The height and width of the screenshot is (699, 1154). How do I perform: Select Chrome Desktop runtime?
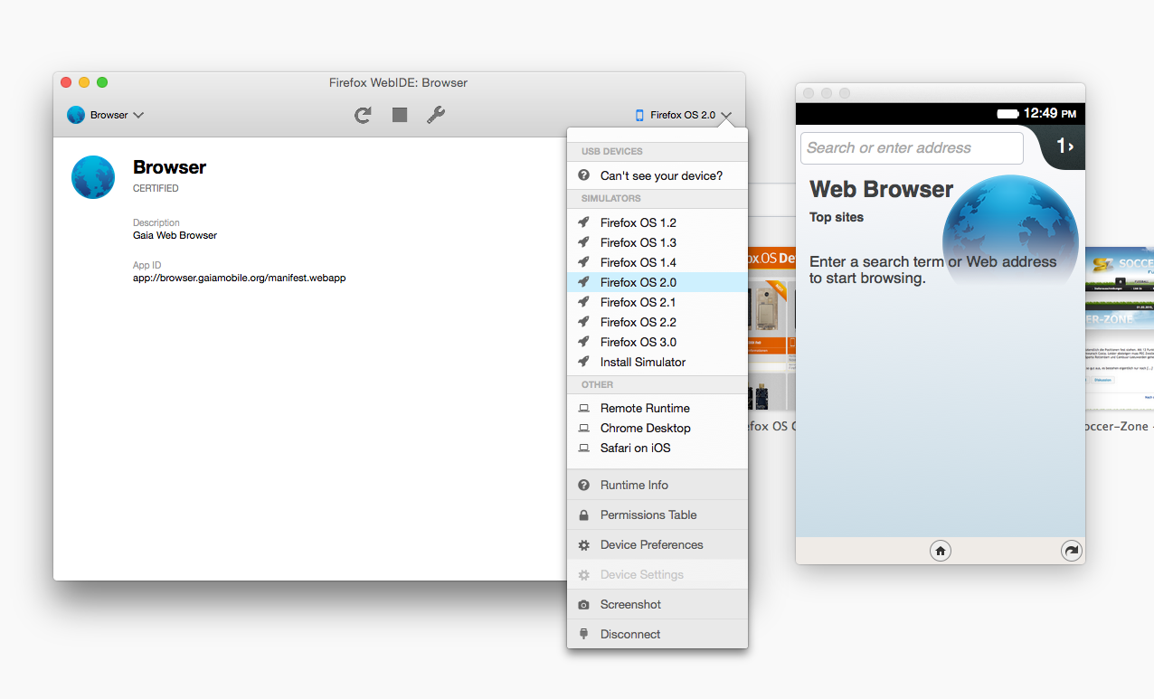click(657, 428)
